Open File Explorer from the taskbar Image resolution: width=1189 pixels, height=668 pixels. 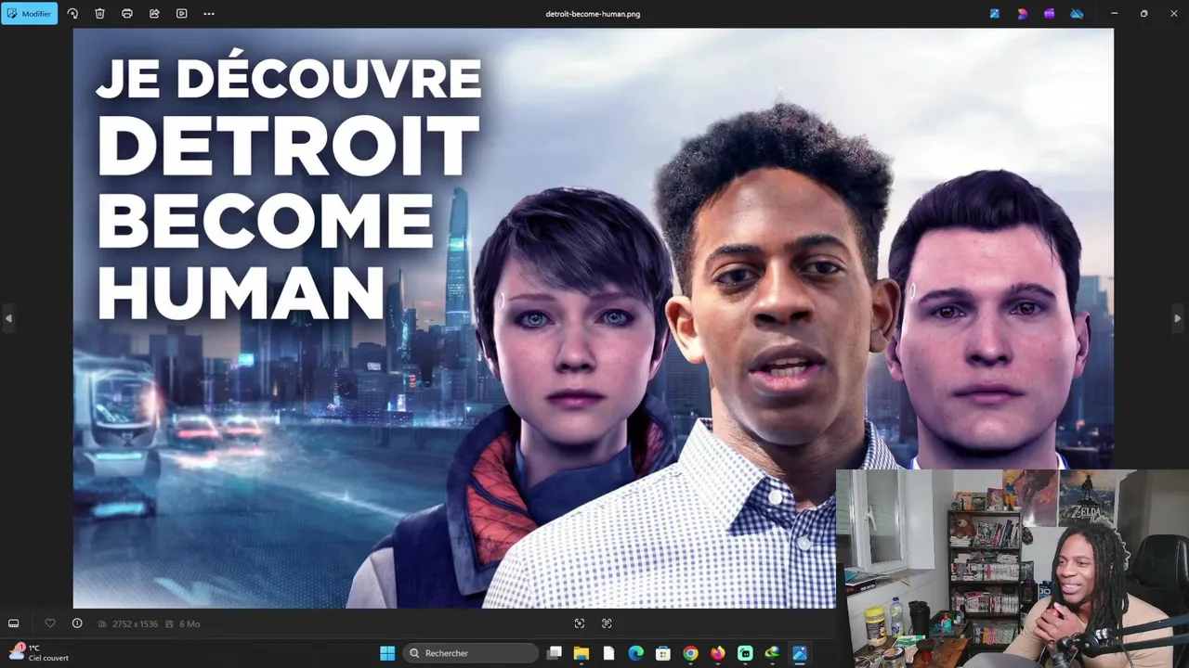(581, 653)
